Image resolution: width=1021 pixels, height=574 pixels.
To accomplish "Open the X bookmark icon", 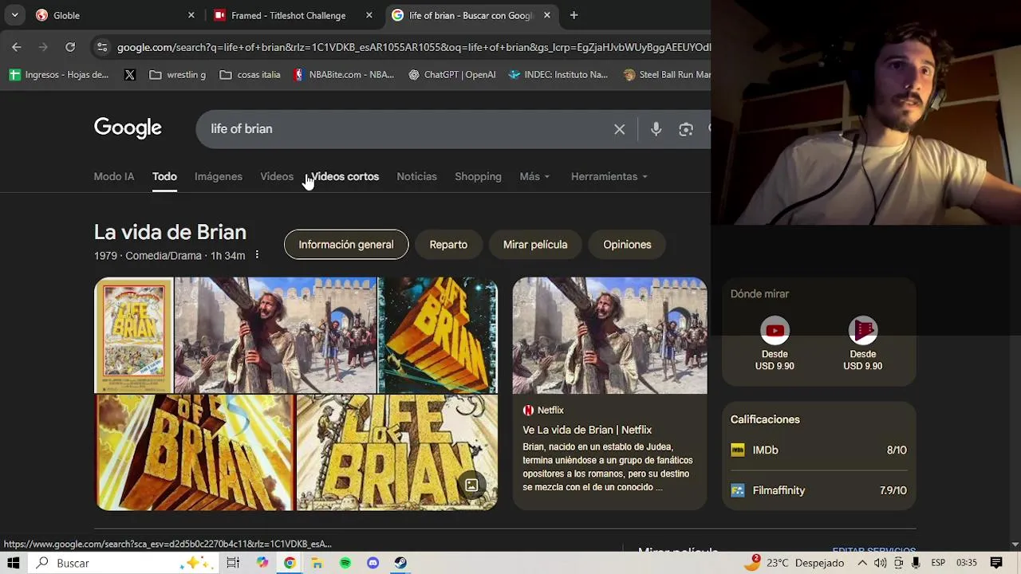I will [130, 75].
